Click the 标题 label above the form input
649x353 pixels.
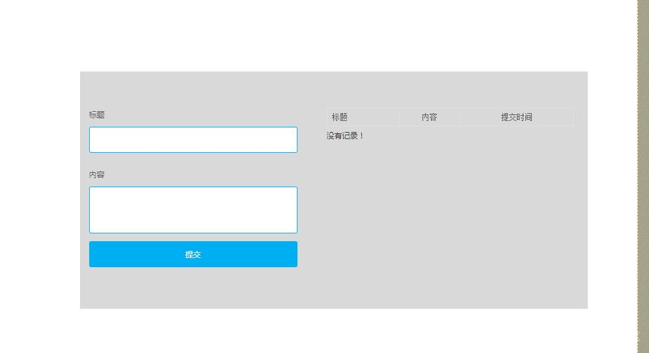97,115
